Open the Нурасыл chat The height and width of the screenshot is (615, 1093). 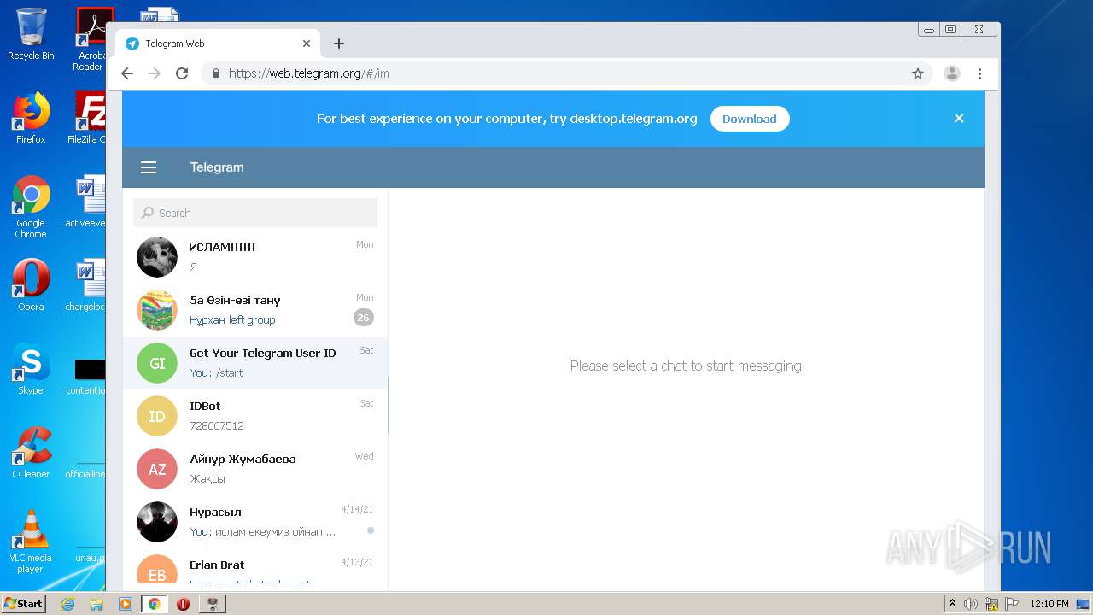(255, 522)
